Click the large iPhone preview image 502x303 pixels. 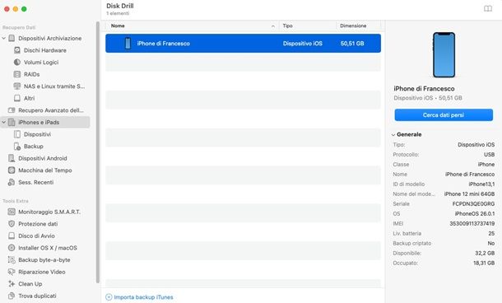point(444,55)
